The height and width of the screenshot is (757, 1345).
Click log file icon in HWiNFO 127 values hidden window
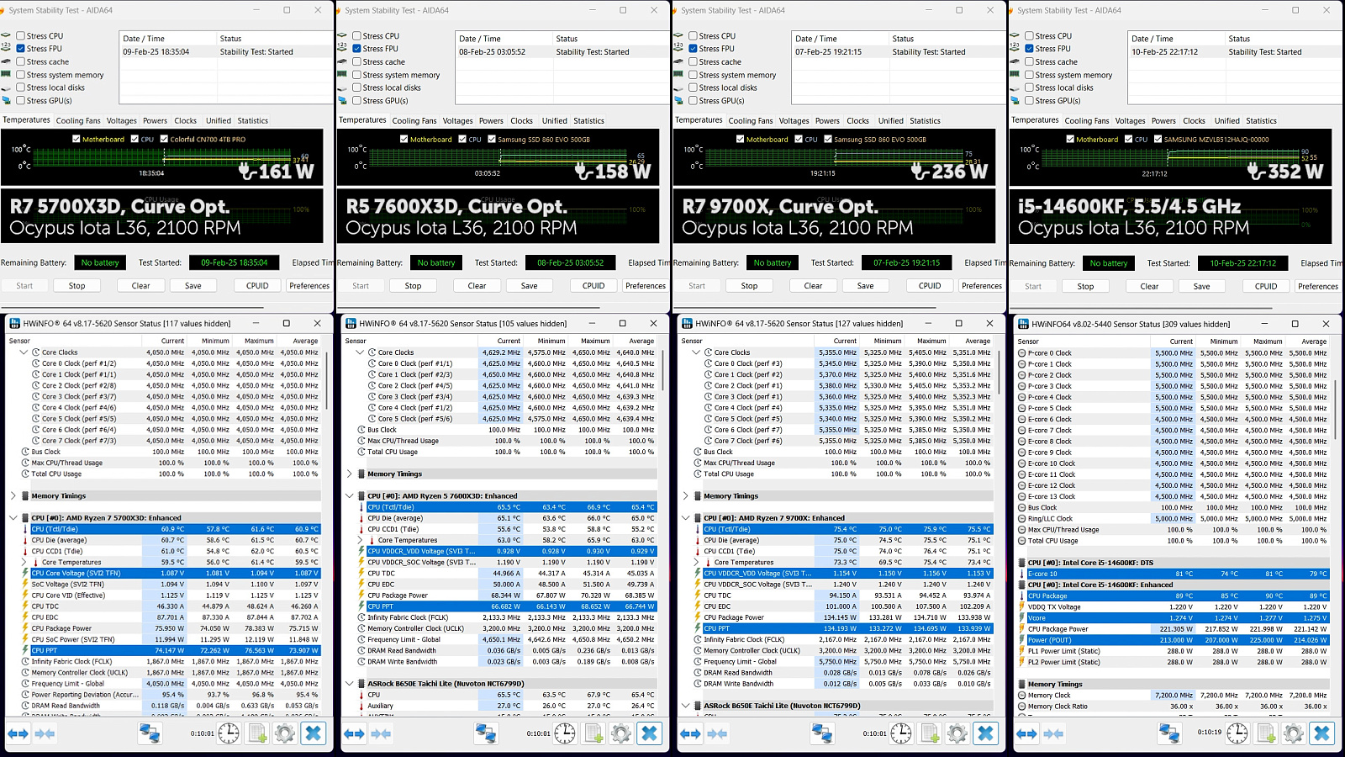[x=930, y=733]
